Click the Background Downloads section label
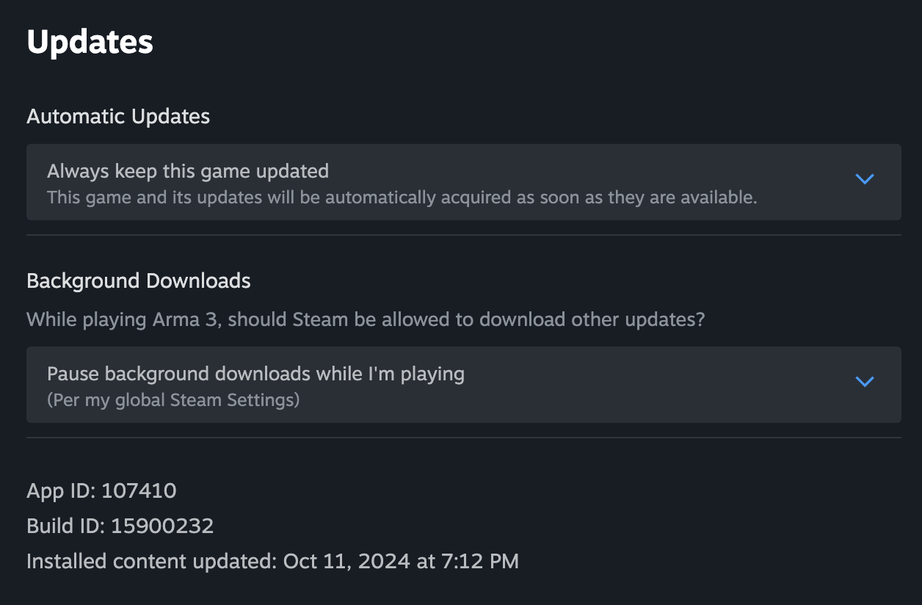This screenshot has height=605, width=922. pos(139,281)
